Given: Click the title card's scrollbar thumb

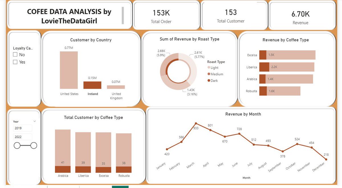Looking at the screenshot, I should [x=123, y=16].
